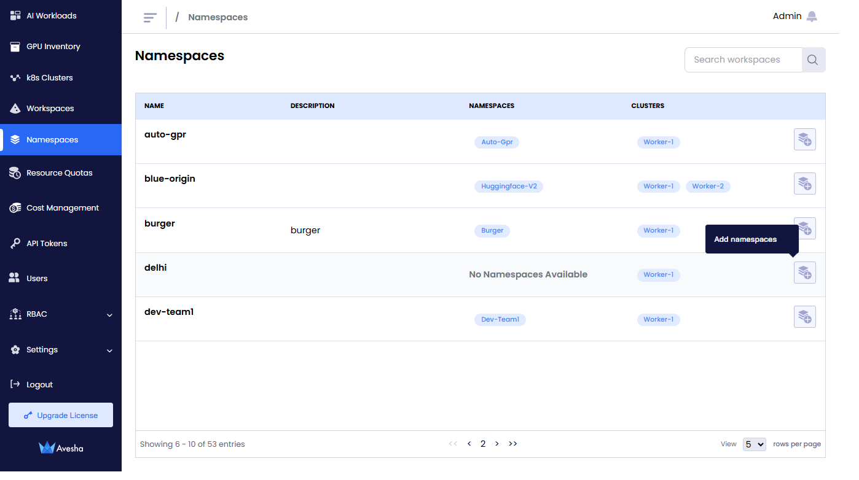Open rows per page dropdown
The width and height of the screenshot is (859, 480).
(755, 444)
